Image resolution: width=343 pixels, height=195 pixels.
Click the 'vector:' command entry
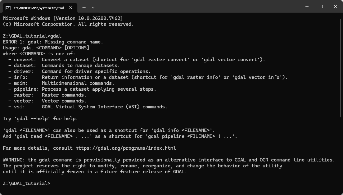(x=24, y=101)
